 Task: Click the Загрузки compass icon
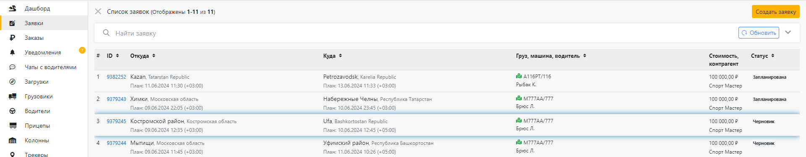coord(13,82)
